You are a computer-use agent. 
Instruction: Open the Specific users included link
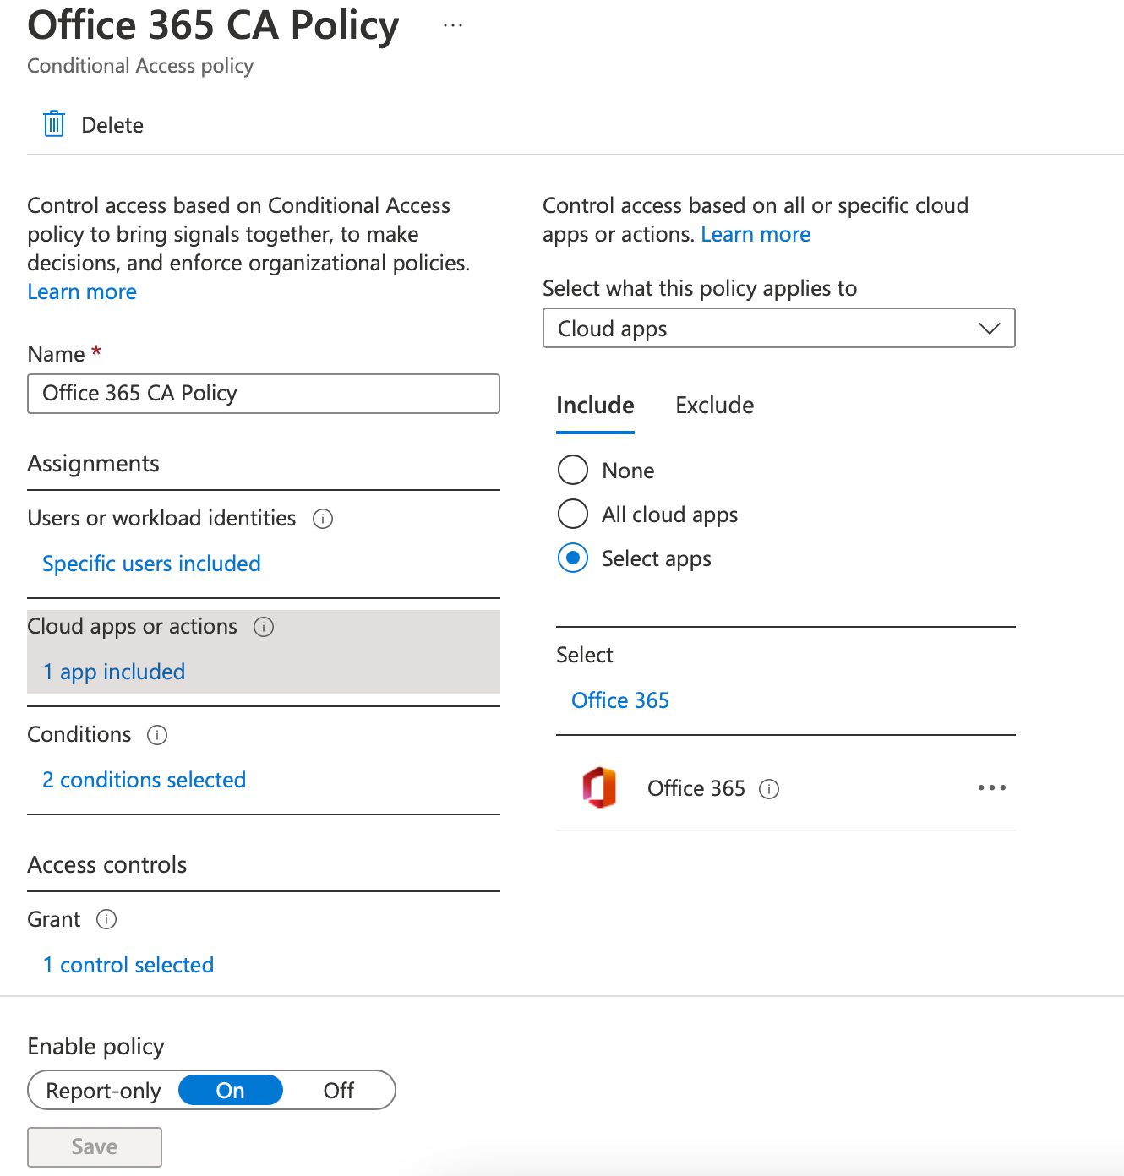click(x=151, y=563)
